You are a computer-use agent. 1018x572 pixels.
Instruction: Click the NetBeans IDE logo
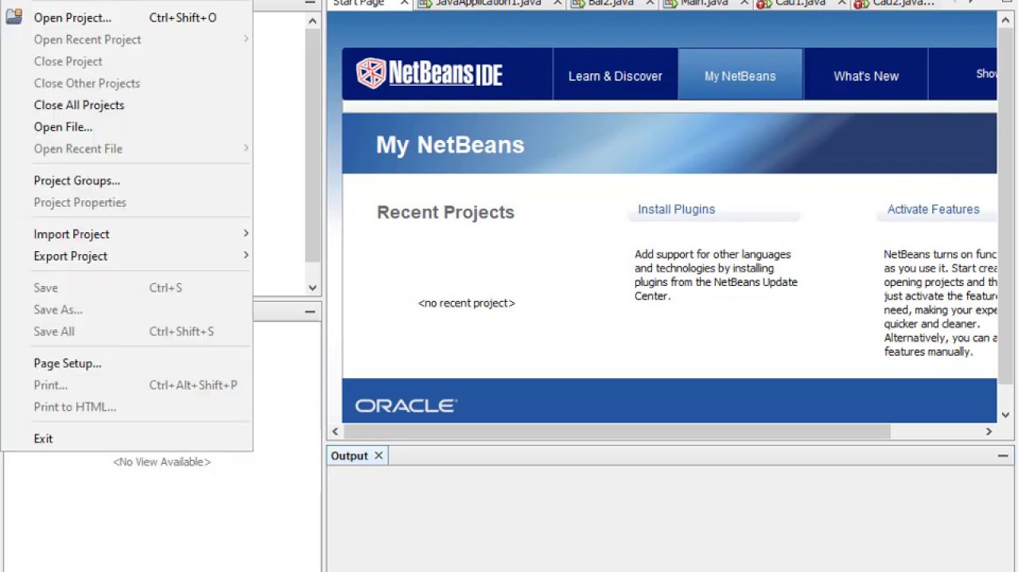coord(429,73)
